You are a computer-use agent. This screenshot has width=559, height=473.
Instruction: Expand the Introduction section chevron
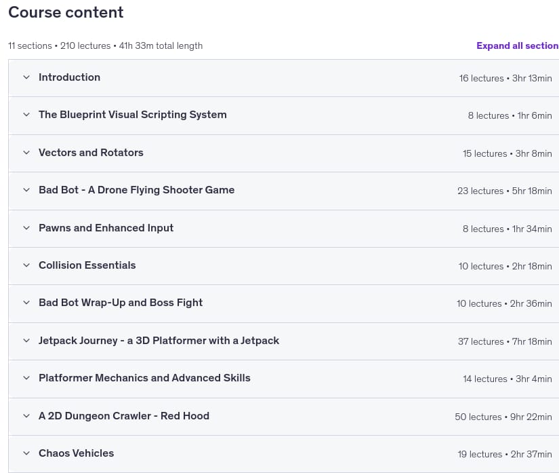(26, 77)
